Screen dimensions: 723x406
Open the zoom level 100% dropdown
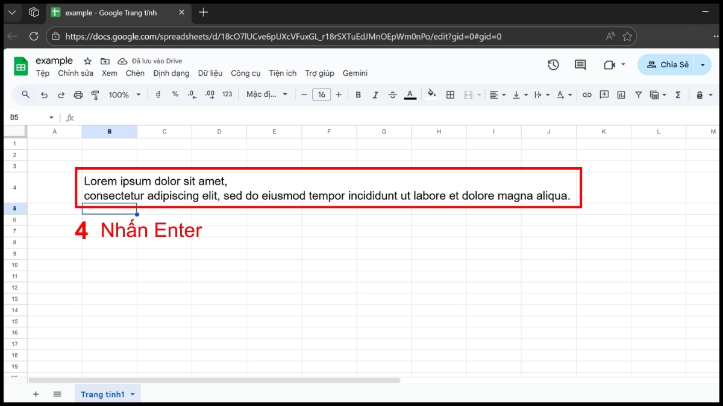tap(124, 94)
